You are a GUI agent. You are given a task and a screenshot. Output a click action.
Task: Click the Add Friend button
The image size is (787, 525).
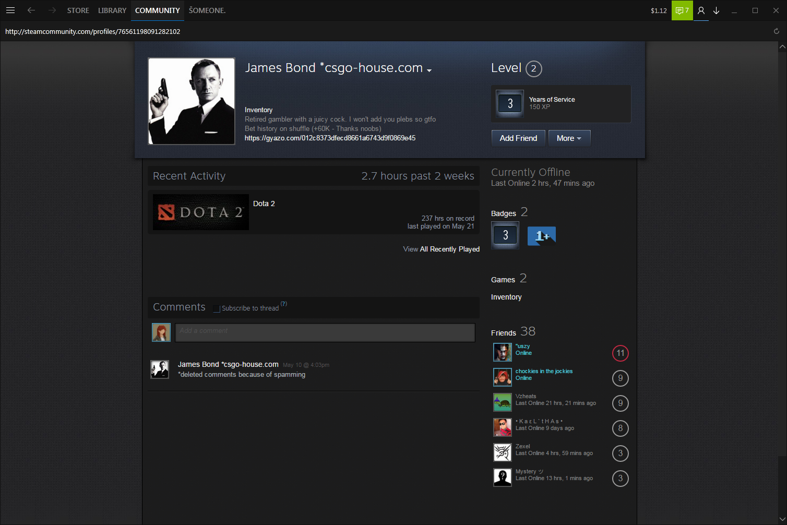point(518,138)
